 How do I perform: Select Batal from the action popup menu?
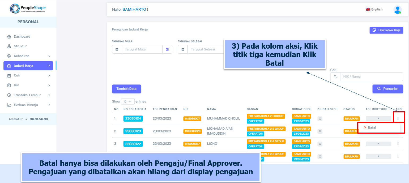(x=372, y=127)
